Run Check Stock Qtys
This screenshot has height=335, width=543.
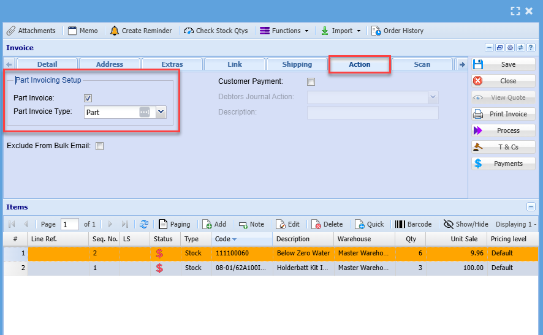click(216, 31)
